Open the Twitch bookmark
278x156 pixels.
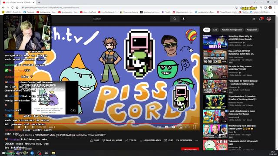click(x=166, y=12)
